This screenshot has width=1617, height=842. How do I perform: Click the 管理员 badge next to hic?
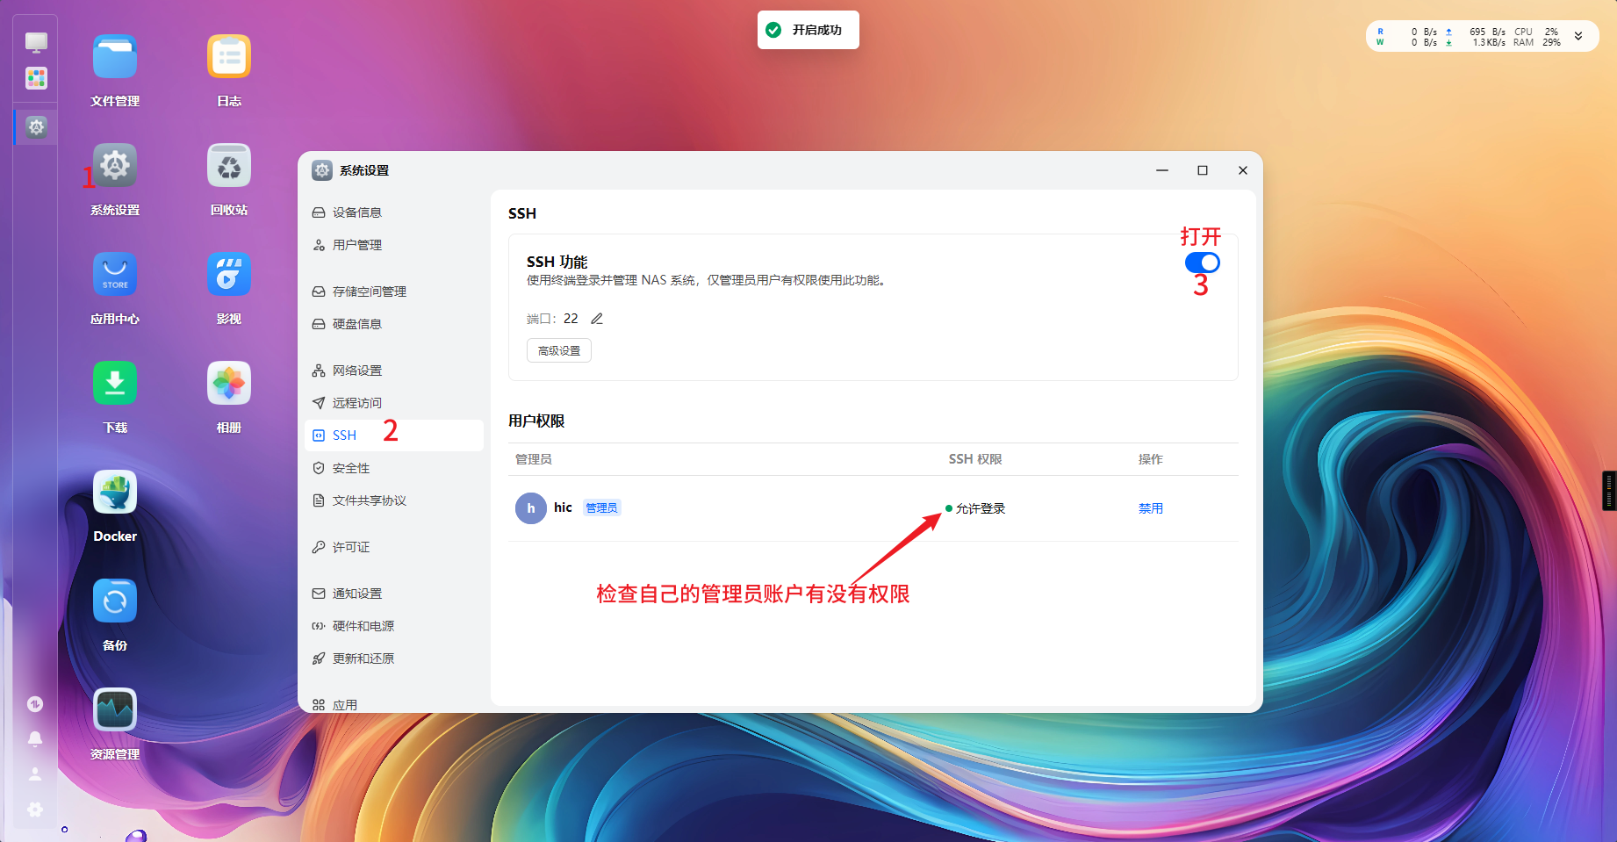coord(601,507)
